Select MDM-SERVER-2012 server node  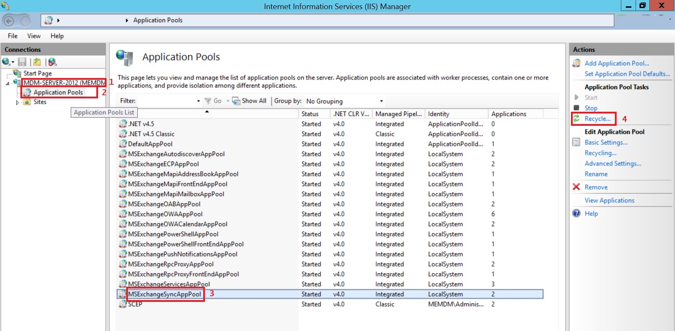click(64, 83)
